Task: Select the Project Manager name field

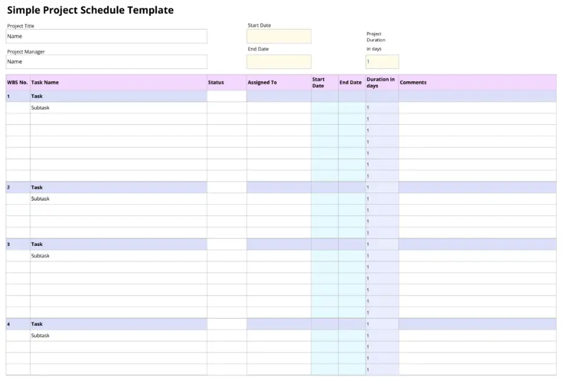Action: (x=106, y=61)
